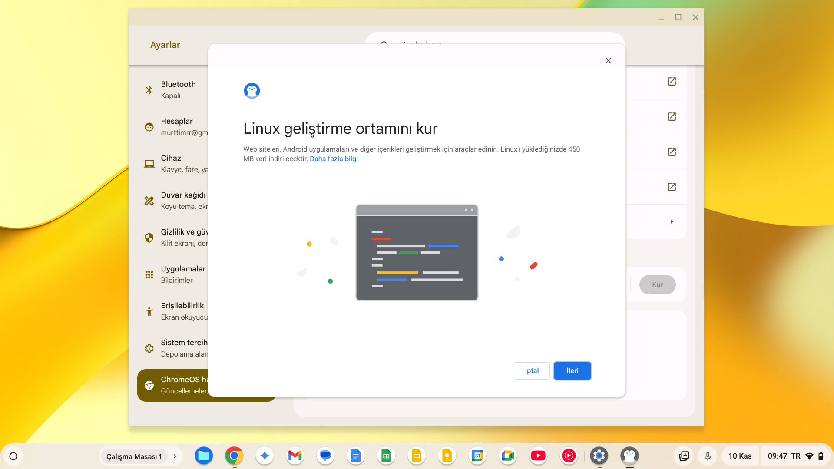Click the fourth external-link icon in Settings
The height and width of the screenshot is (469, 834).
[672, 187]
